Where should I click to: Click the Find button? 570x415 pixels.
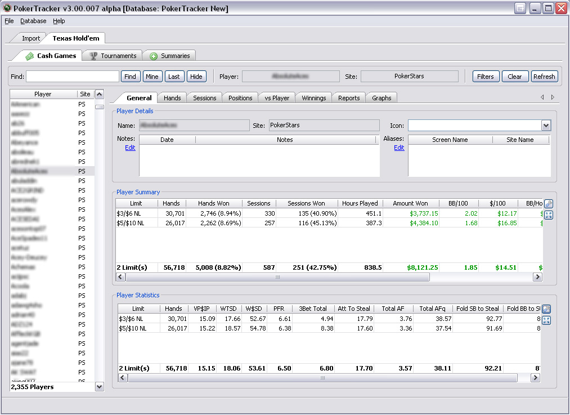point(130,77)
